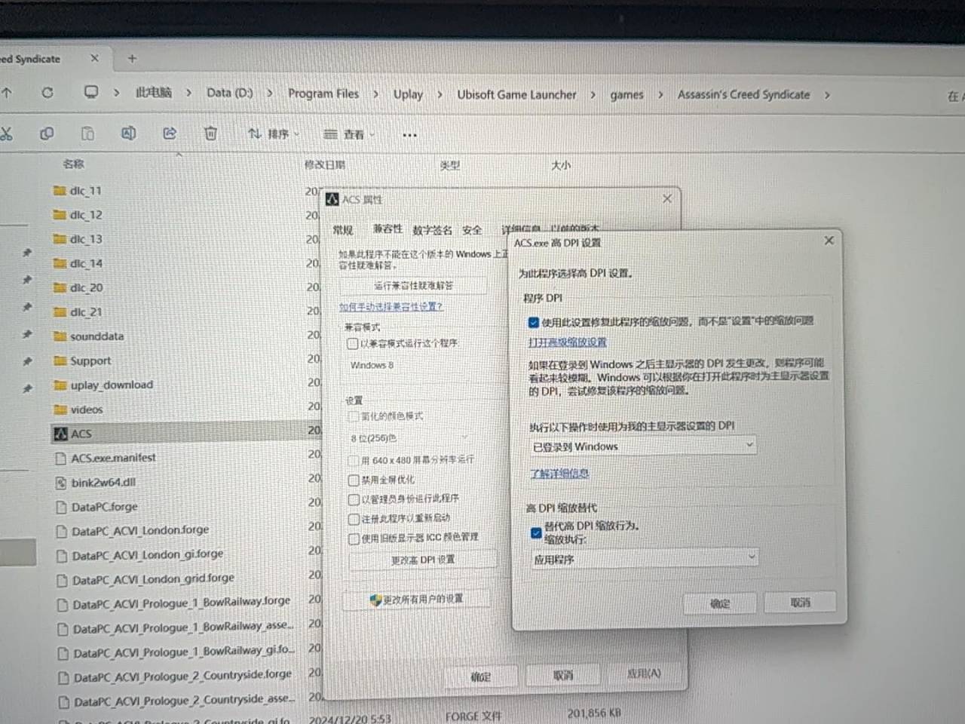Switch to the 常规 tab
The height and width of the screenshot is (724, 965).
pos(343,230)
